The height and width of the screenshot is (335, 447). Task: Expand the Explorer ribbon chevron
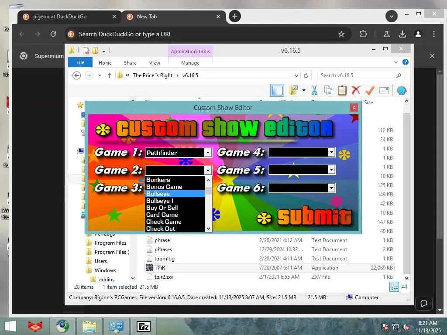click(x=395, y=62)
